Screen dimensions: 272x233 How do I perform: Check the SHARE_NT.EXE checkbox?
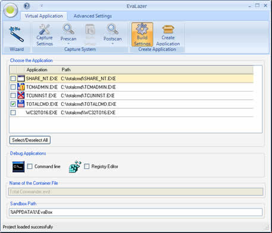pyautogui.click(x=13, y=78)
